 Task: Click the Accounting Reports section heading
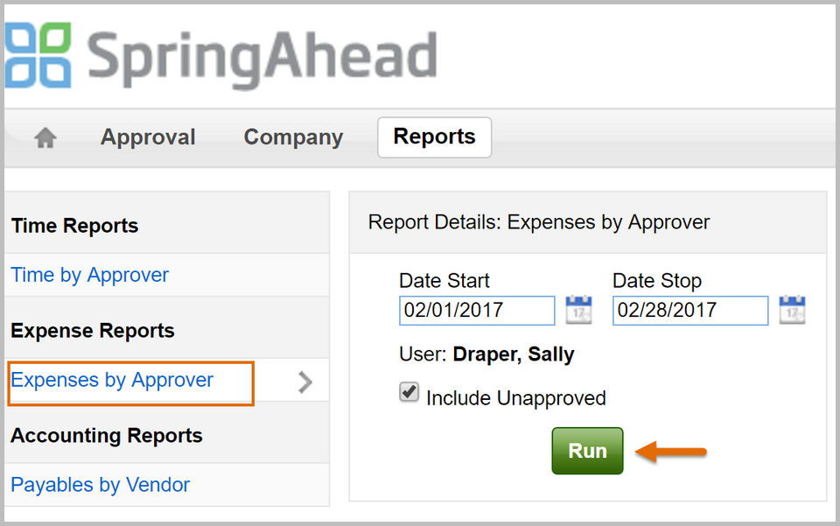[107, 436]
